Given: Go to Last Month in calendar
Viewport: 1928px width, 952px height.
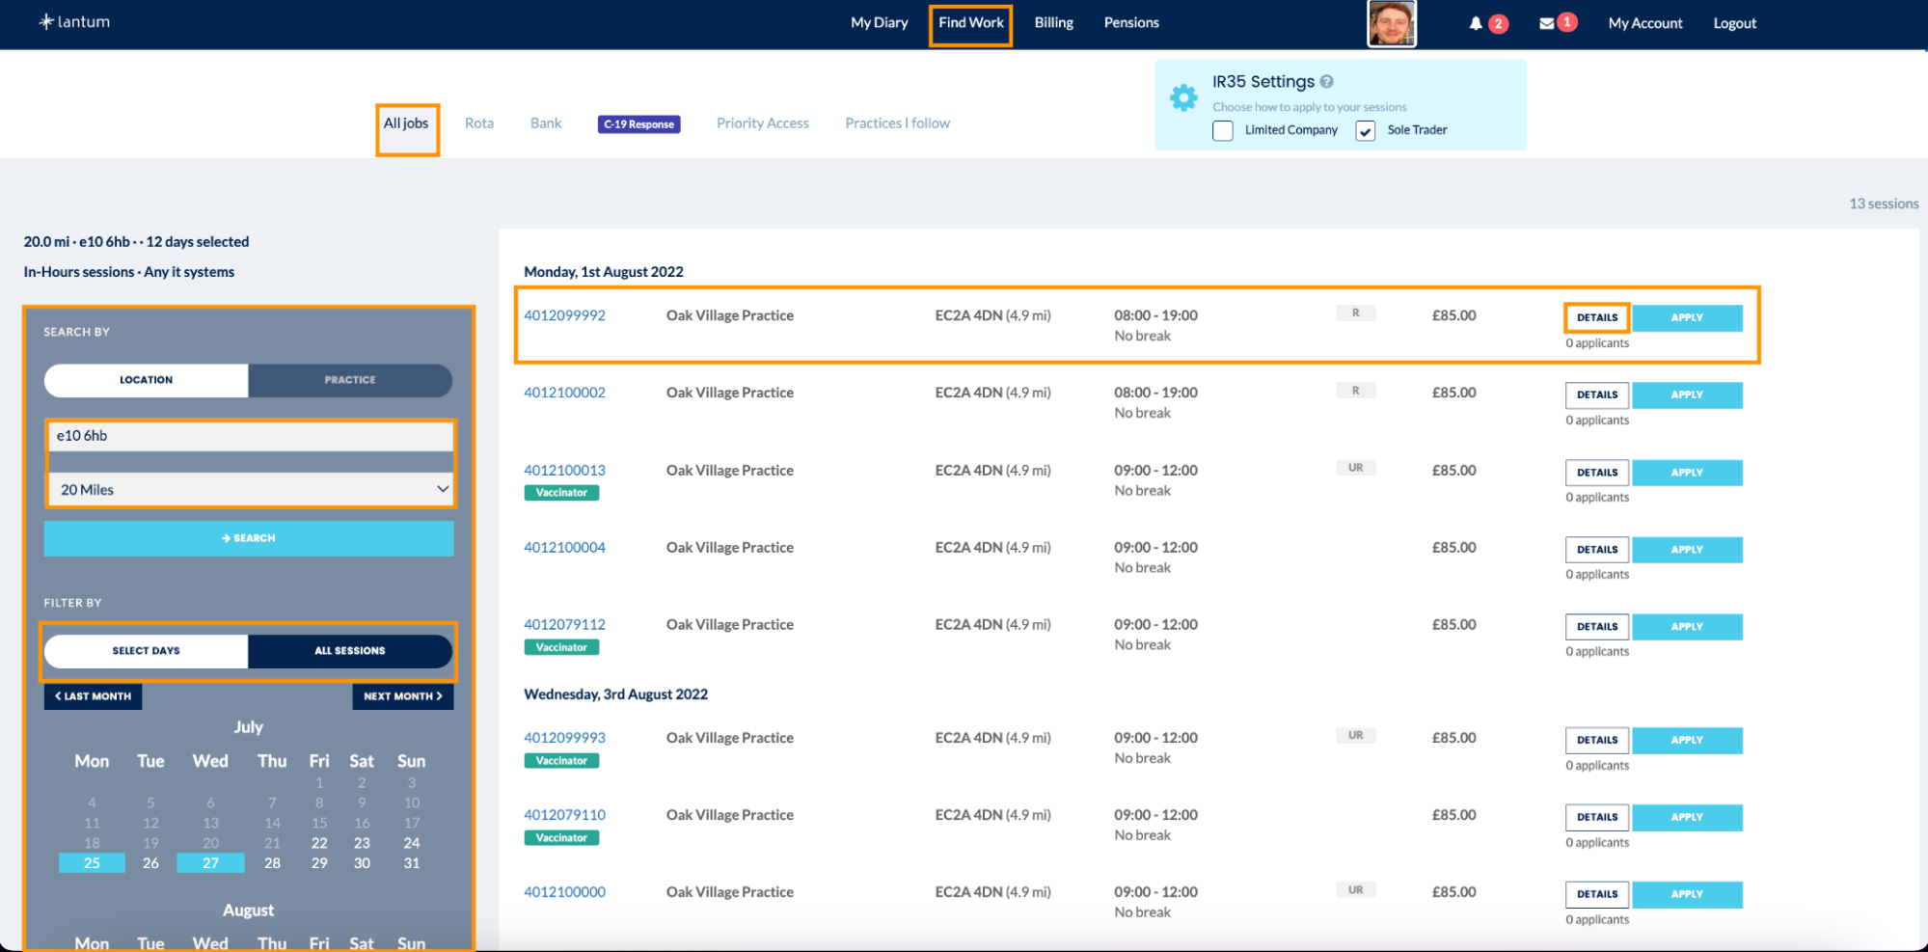Looking at the screenshot, I should click(x=93, y=696).
